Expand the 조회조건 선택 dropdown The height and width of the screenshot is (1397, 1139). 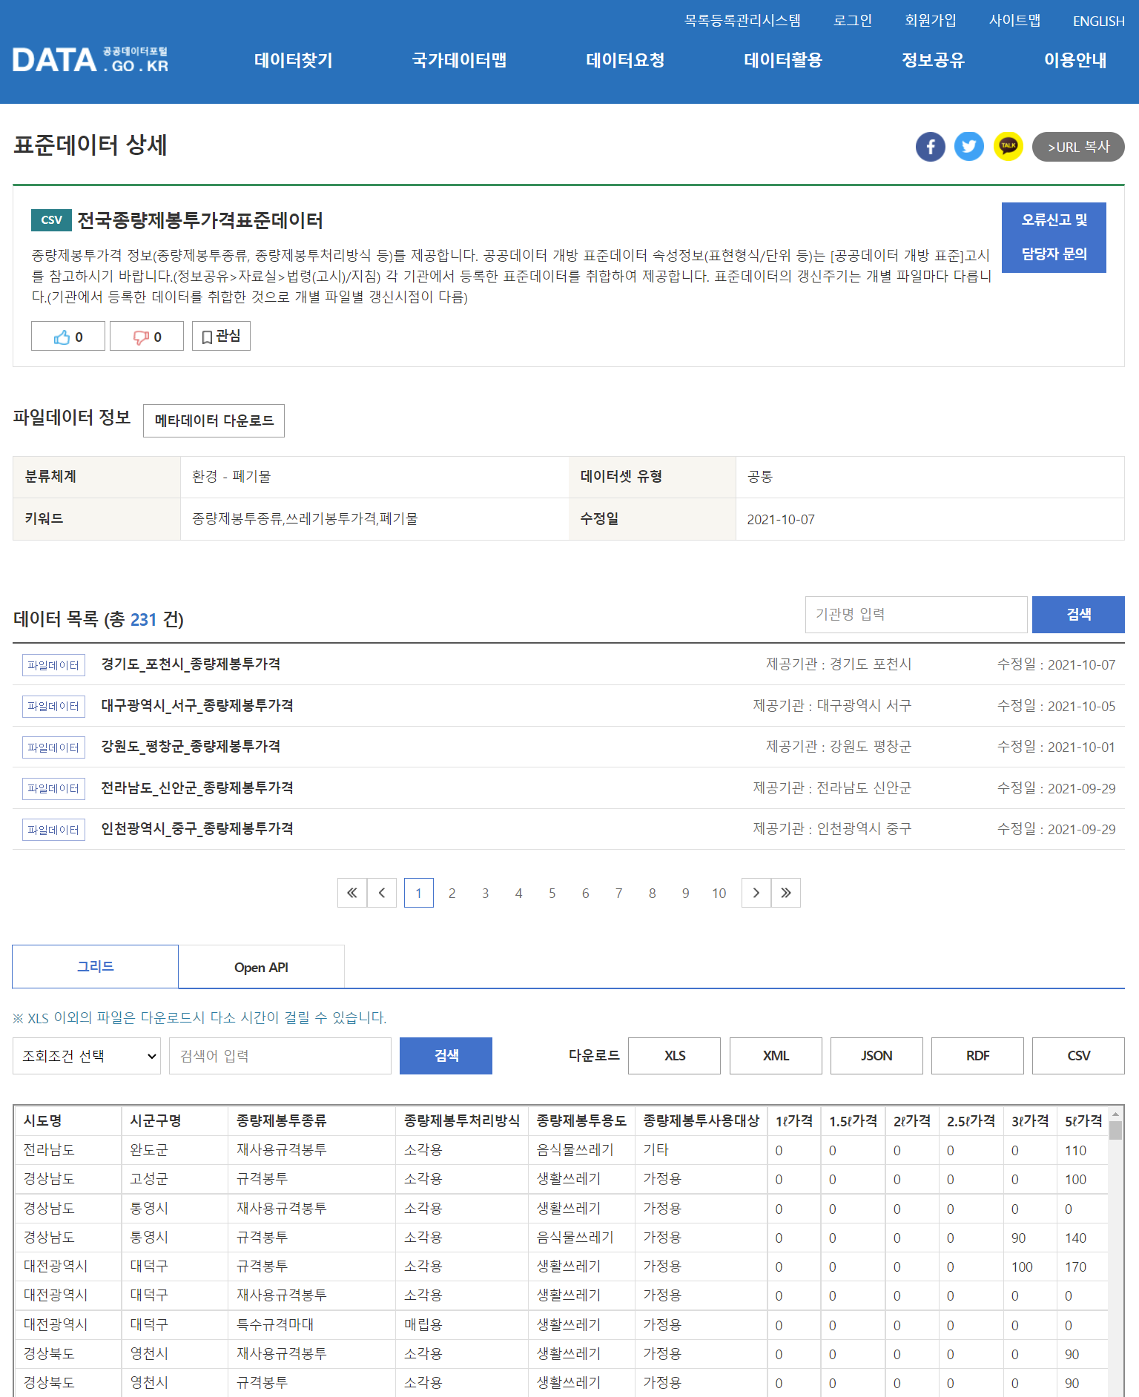coord(87,1056)
